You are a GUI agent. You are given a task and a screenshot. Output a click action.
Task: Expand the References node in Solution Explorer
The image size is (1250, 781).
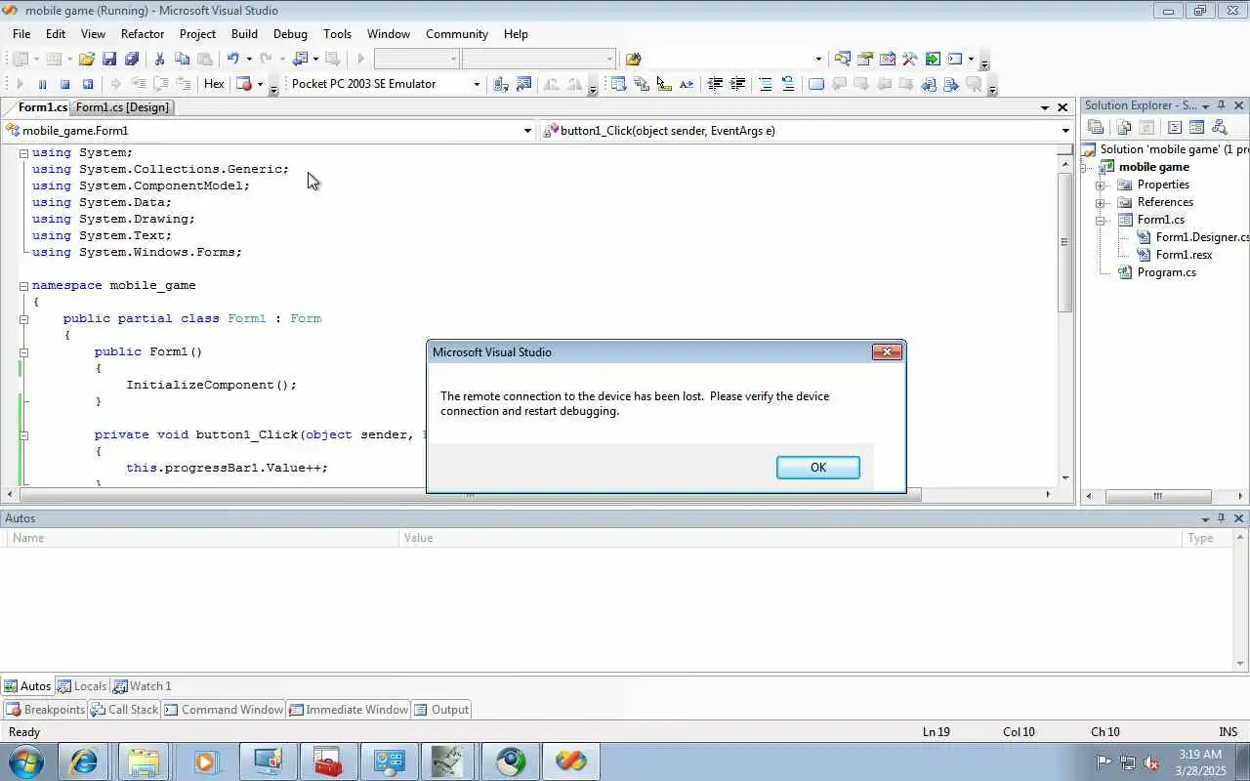click(x=1101, y=202)
